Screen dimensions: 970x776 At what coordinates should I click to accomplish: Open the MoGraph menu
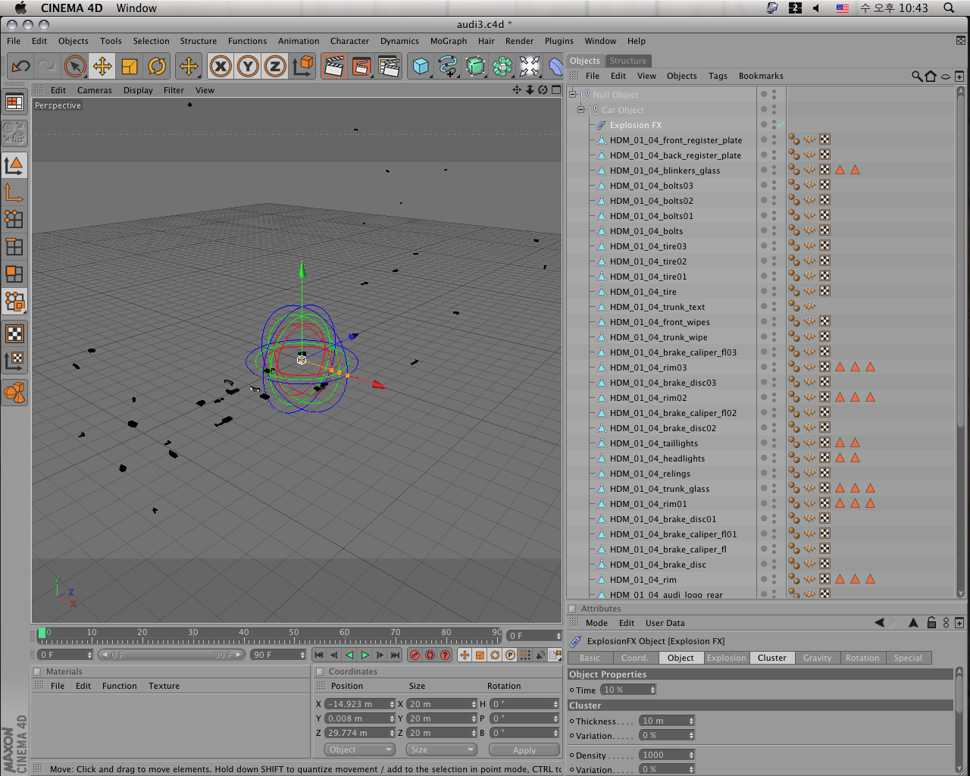point(448,41)
